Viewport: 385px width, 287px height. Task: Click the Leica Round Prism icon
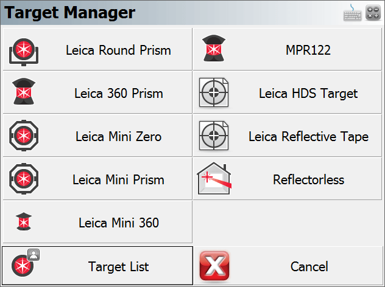tap(24, 52)
